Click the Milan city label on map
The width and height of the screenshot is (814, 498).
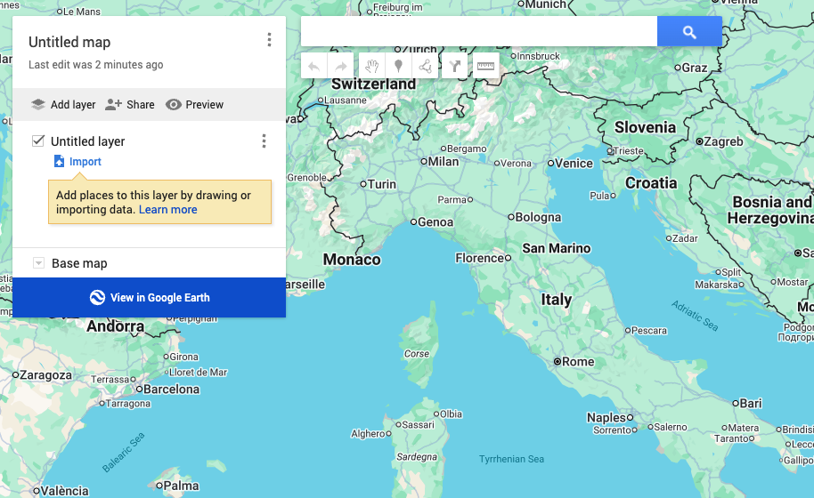tap(444, 162)
